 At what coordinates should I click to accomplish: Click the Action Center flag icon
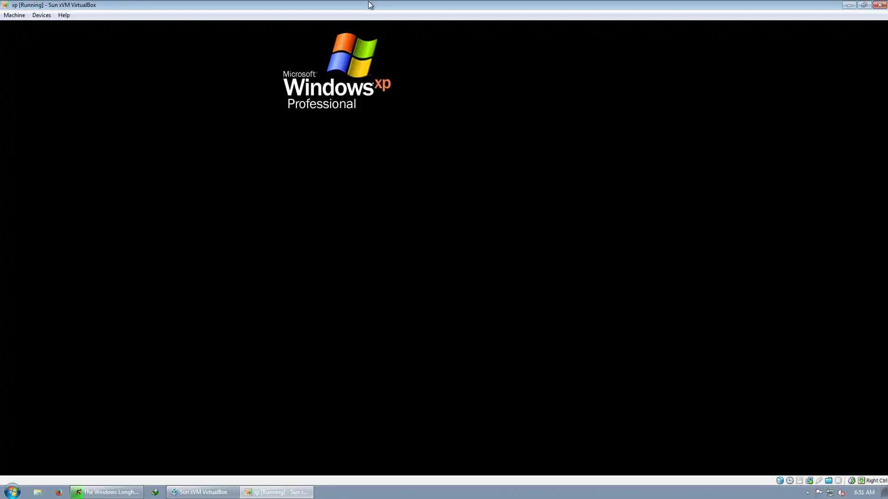[x=819, y=493]
